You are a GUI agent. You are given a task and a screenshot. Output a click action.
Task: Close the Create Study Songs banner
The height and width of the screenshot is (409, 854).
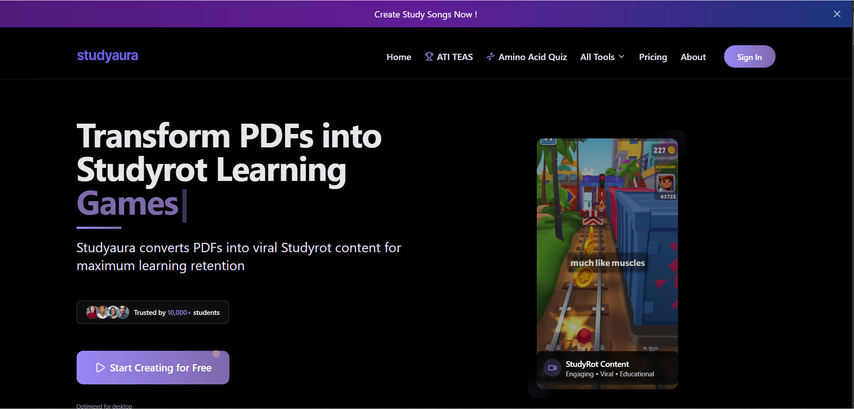coord(837,14)
